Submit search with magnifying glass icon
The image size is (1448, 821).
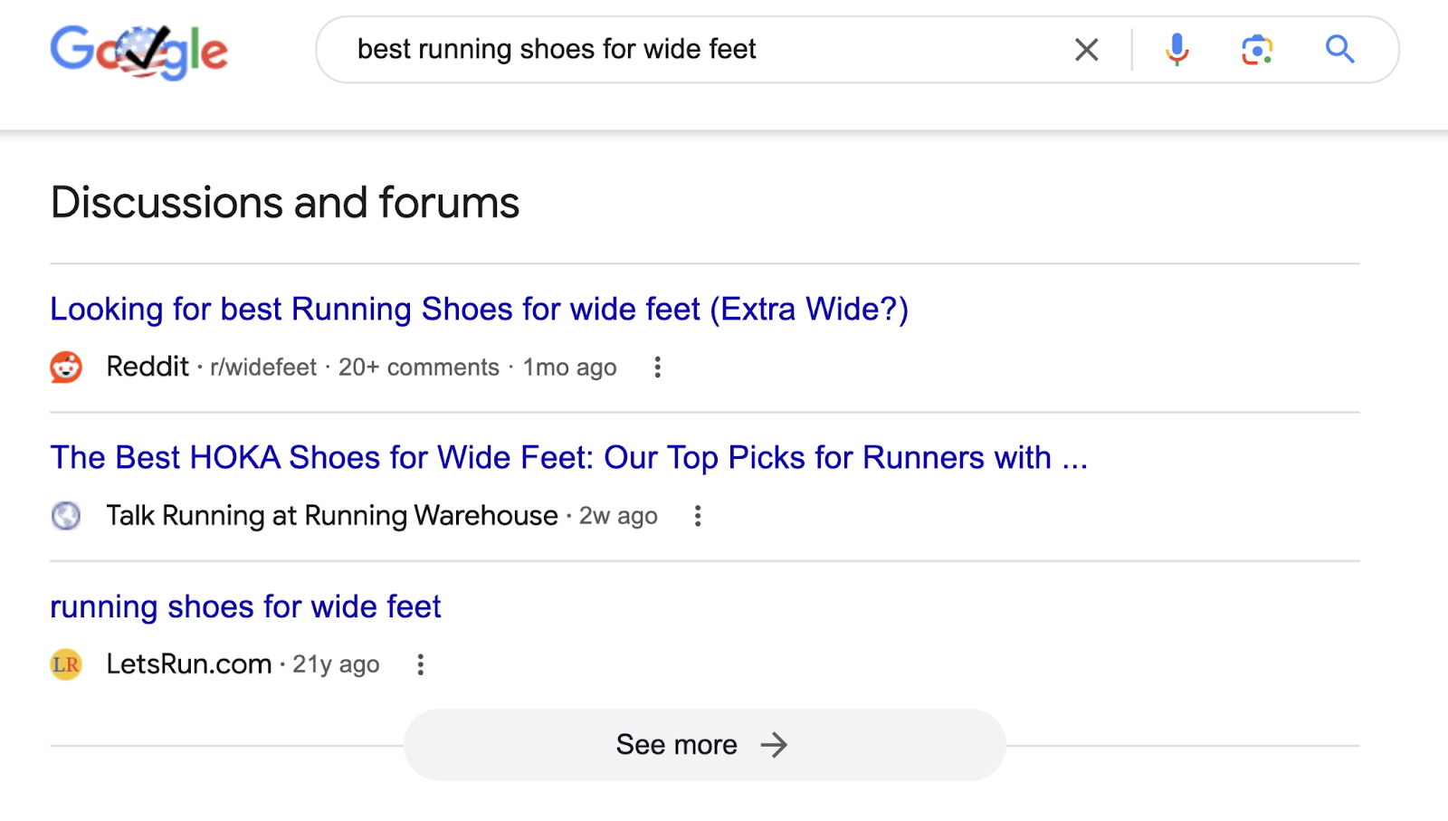pos(1339,50)
